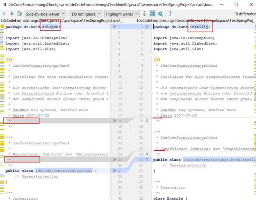The height and width of the screenshot is (200, 256).
Task: Apply the left line 1 change with the >> arrow
Action: (114, 26)
